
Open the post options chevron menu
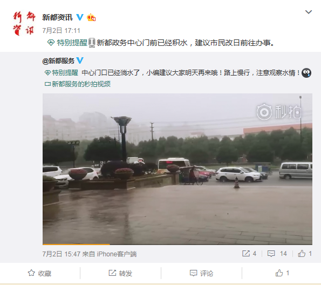tap(308, 12)
